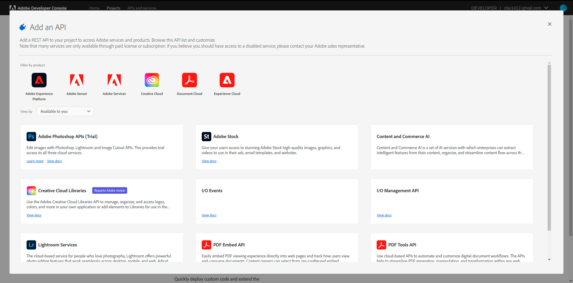The image size is (573, 283).
Task: Filter by Experience Cloud icon
Action: click(227, 80)
